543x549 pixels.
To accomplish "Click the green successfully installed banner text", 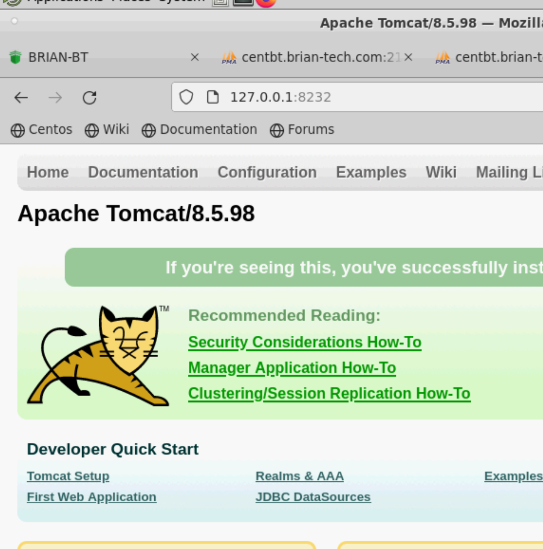I will coord(354,268).
